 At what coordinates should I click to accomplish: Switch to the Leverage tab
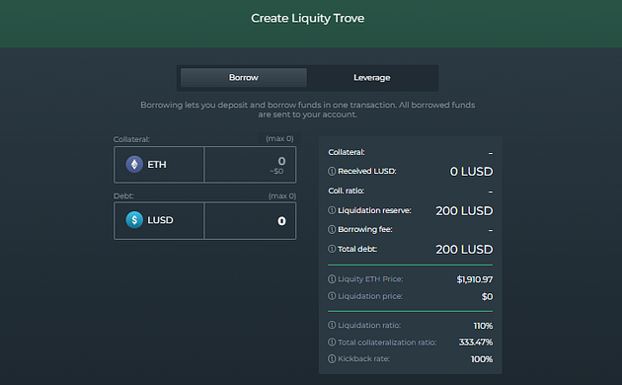point(371,77)
